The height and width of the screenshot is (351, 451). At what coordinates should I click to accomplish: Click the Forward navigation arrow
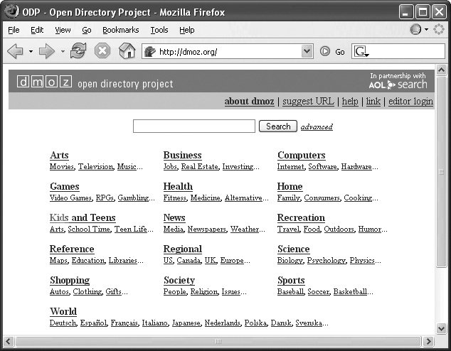pyautogui.click(x=48, y=51)
